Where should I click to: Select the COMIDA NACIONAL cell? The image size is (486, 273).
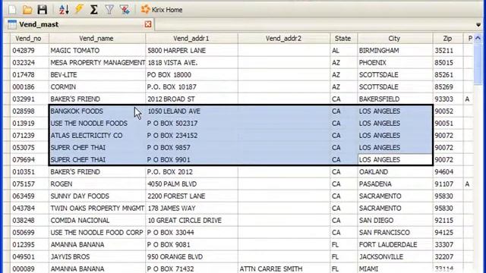pos(96,221)
